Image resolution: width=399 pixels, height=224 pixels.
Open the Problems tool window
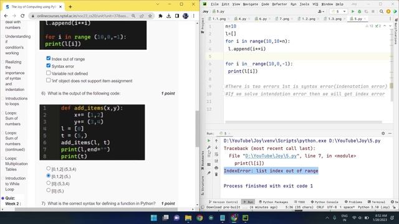point(353,202)
